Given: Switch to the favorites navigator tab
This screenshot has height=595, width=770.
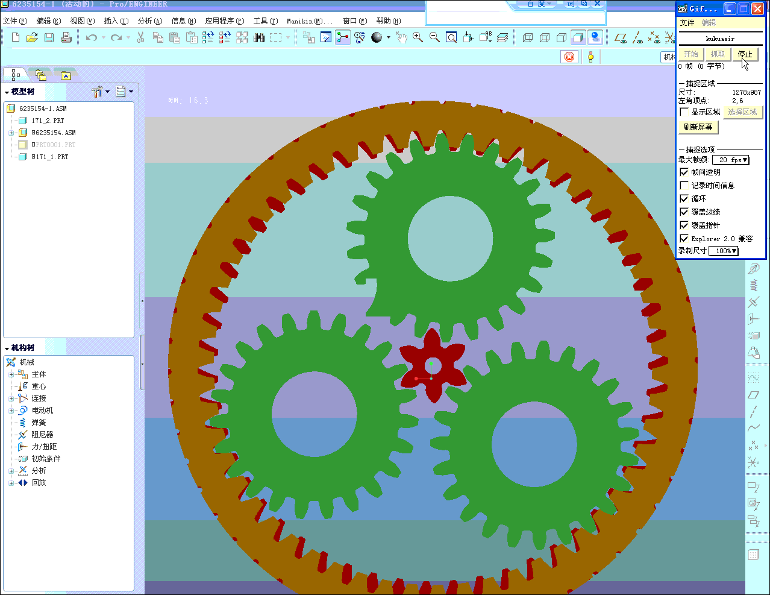Looking at the screenshot, I should coord(66,75).
